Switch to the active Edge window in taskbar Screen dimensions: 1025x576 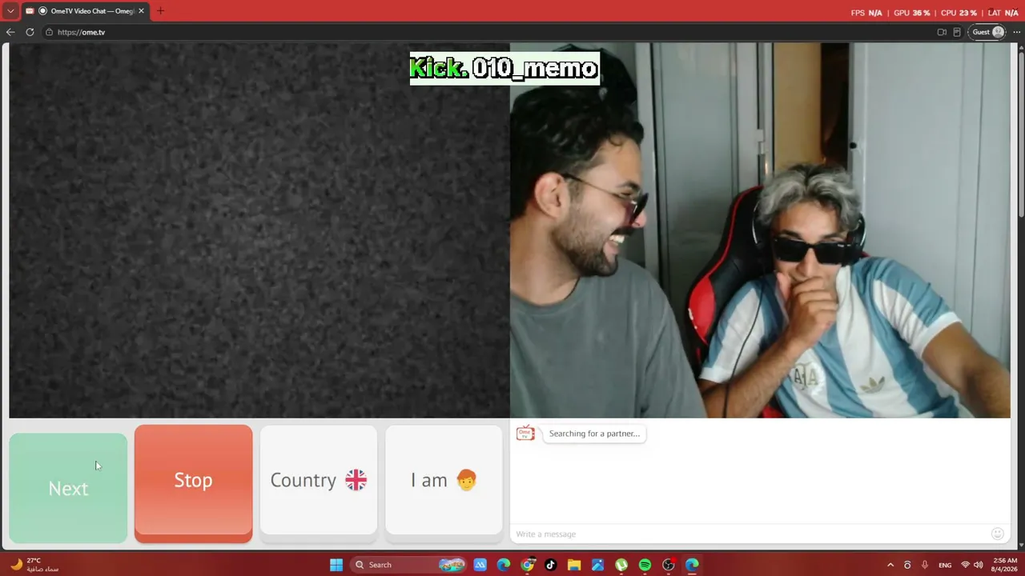692,565
